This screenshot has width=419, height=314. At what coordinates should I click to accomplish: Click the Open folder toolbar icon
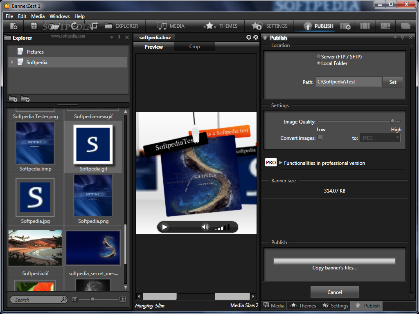pos(55,26)
